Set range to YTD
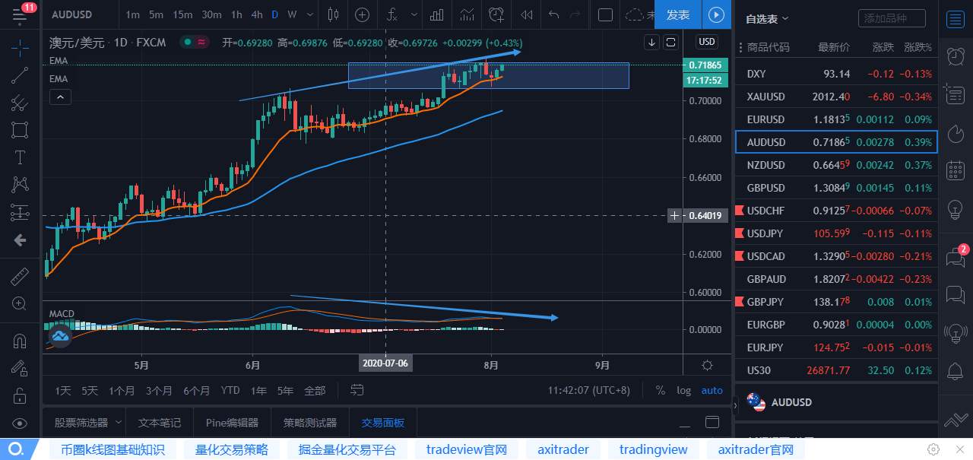Image resolution: width=973 pixels, height=460 pixels. pyautogui.click(x=230, y=391)
